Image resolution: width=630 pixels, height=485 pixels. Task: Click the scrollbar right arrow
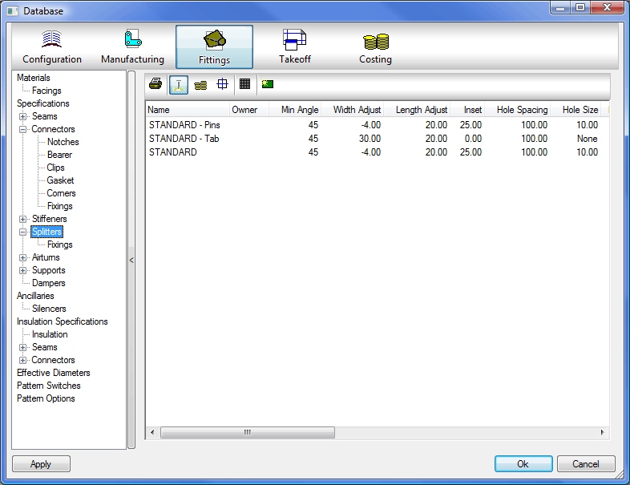coord(602,432)
